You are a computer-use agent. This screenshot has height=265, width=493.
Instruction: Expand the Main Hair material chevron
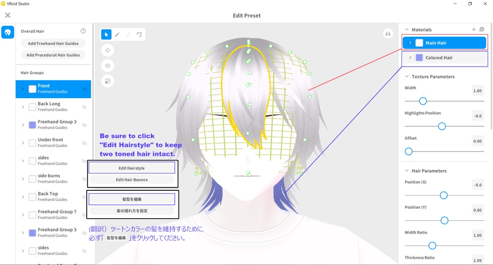[x=410, y=43]
